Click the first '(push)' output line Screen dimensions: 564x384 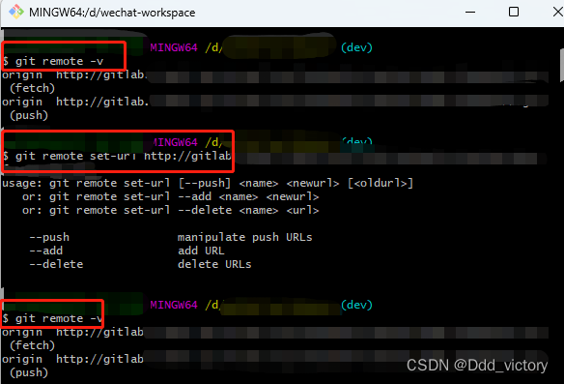tap(29, 116)
